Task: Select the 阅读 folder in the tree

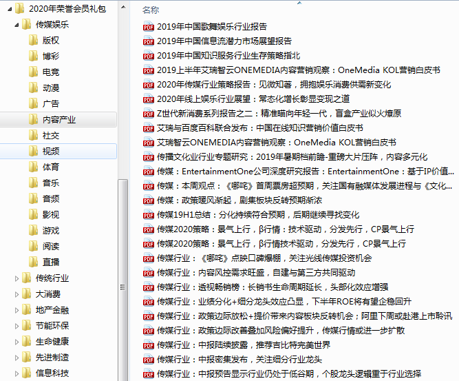Action: [51, 247]
